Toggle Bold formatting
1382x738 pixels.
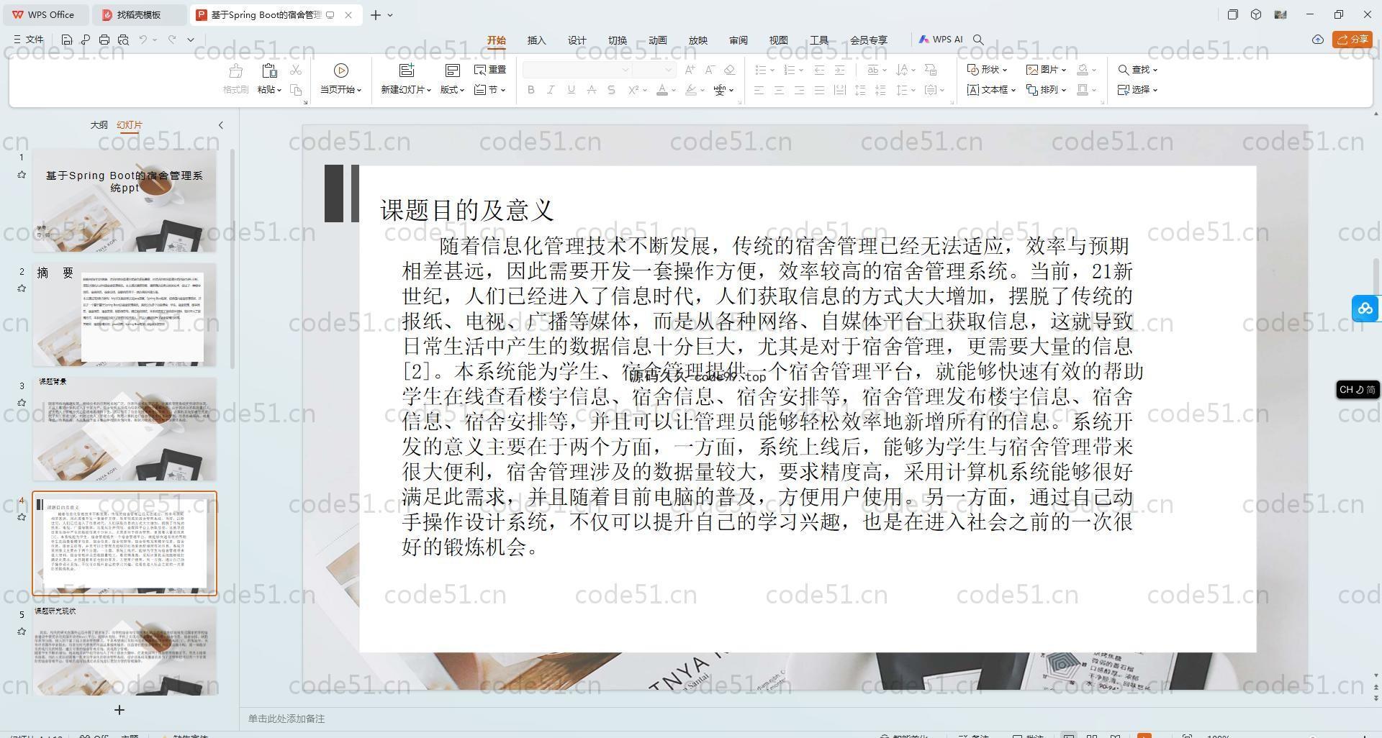pyautogui.click(x=531, y=90)
